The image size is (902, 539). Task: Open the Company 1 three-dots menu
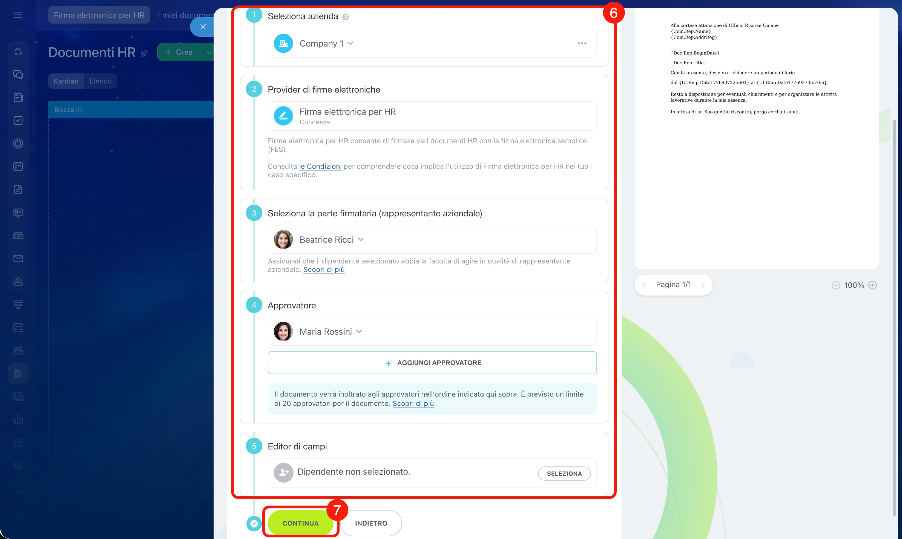pyautogui.click(x=582, y=43)
